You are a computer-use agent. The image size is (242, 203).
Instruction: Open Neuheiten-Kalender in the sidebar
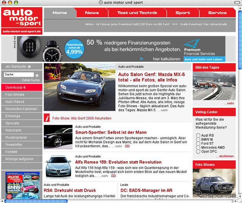point(22,109)
